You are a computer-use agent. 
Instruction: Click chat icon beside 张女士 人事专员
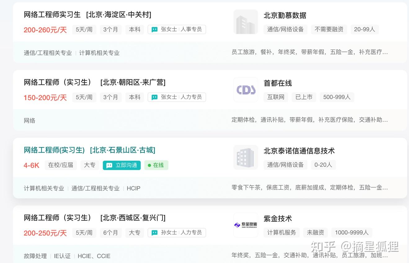pos(154,29)
